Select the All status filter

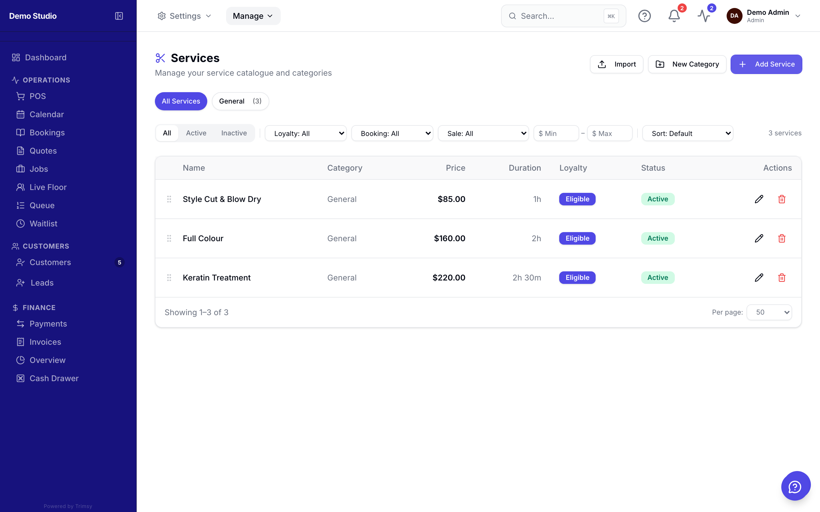pos(167,133)
